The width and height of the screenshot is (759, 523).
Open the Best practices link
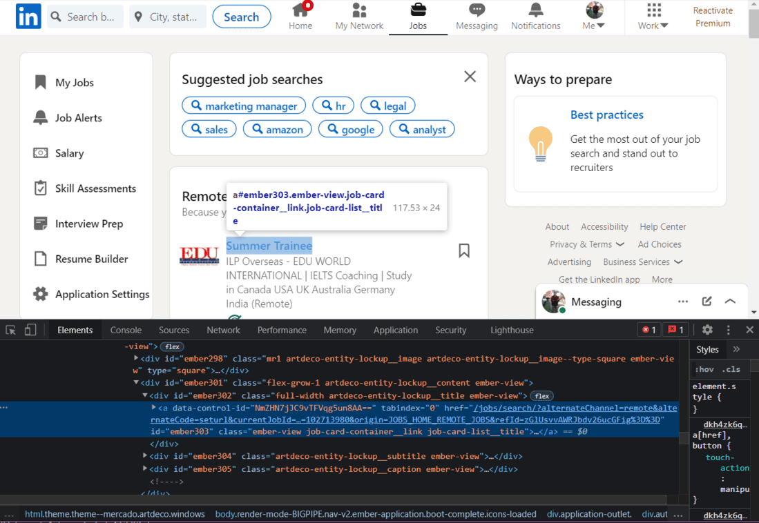point(606,115)
